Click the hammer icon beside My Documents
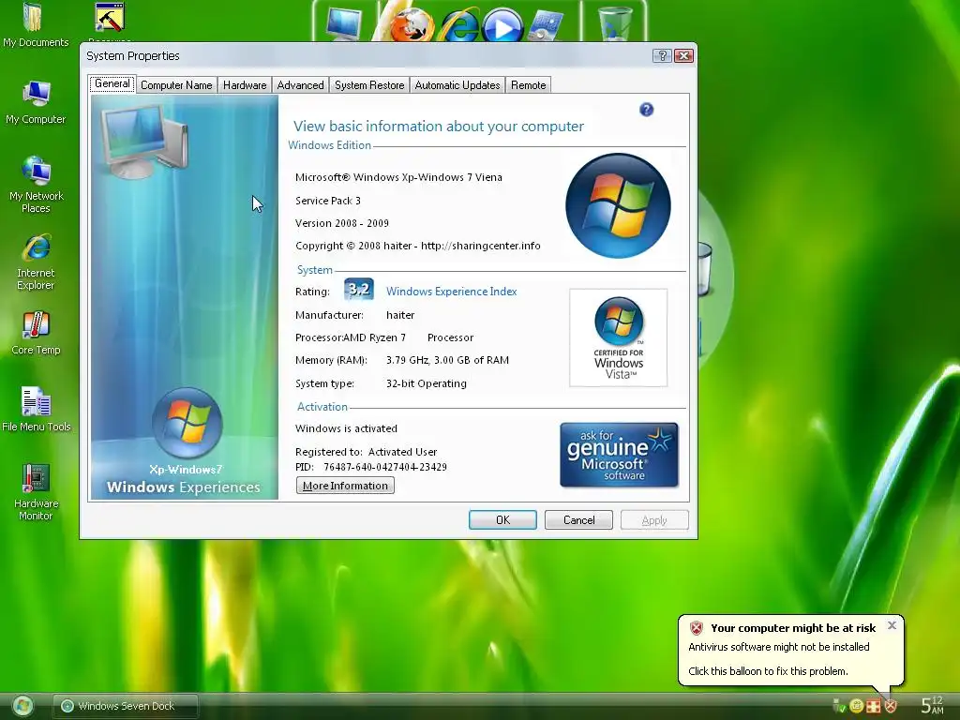The width and height of the screenshot is (960, 720). coord(111,17)
